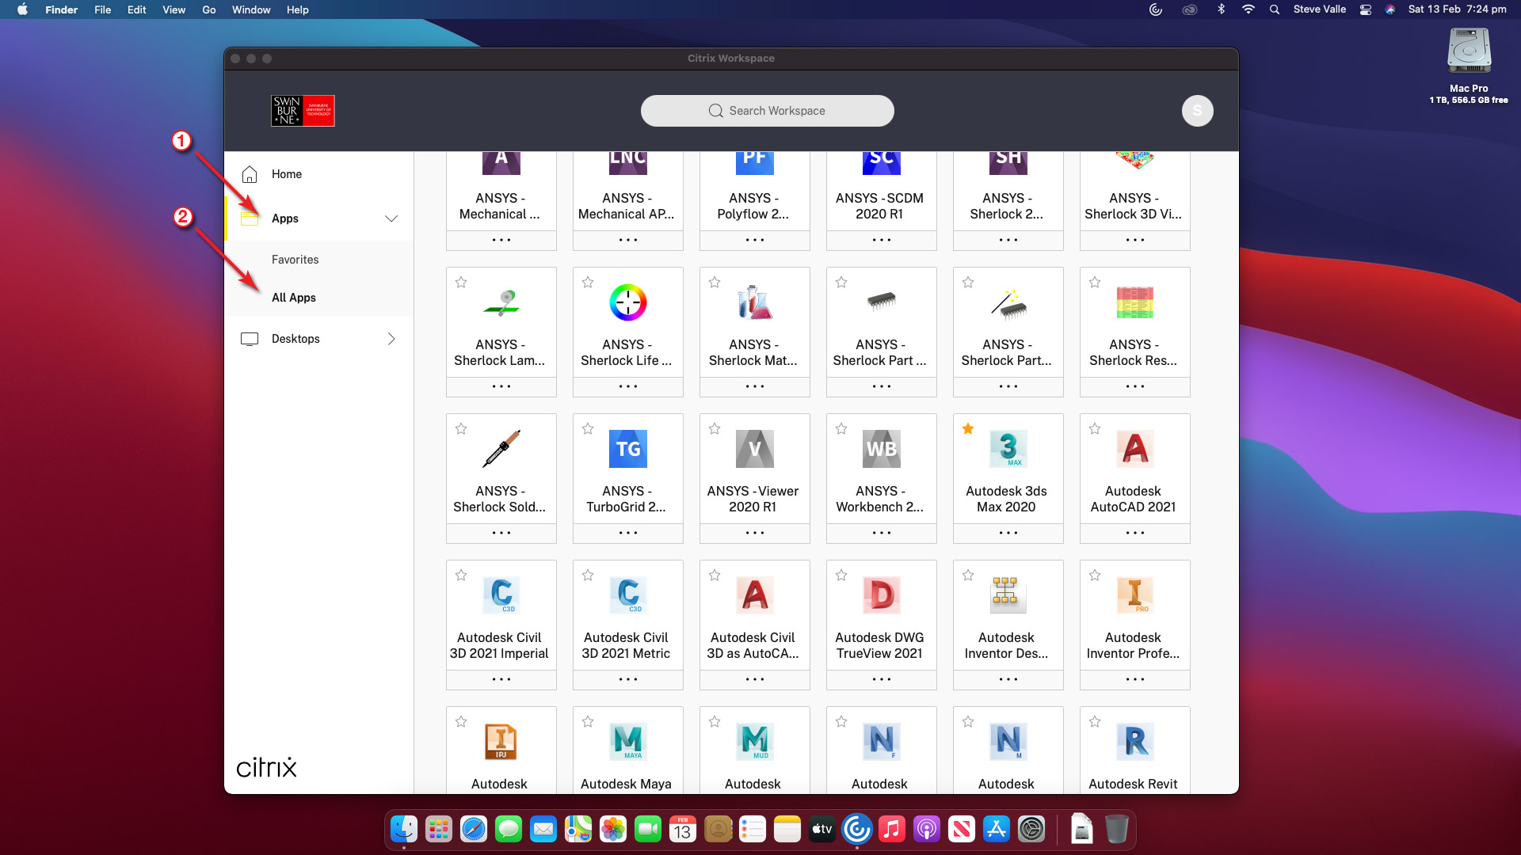Go to Home in sidebar

pyautogui.click(x=286, y=174)
